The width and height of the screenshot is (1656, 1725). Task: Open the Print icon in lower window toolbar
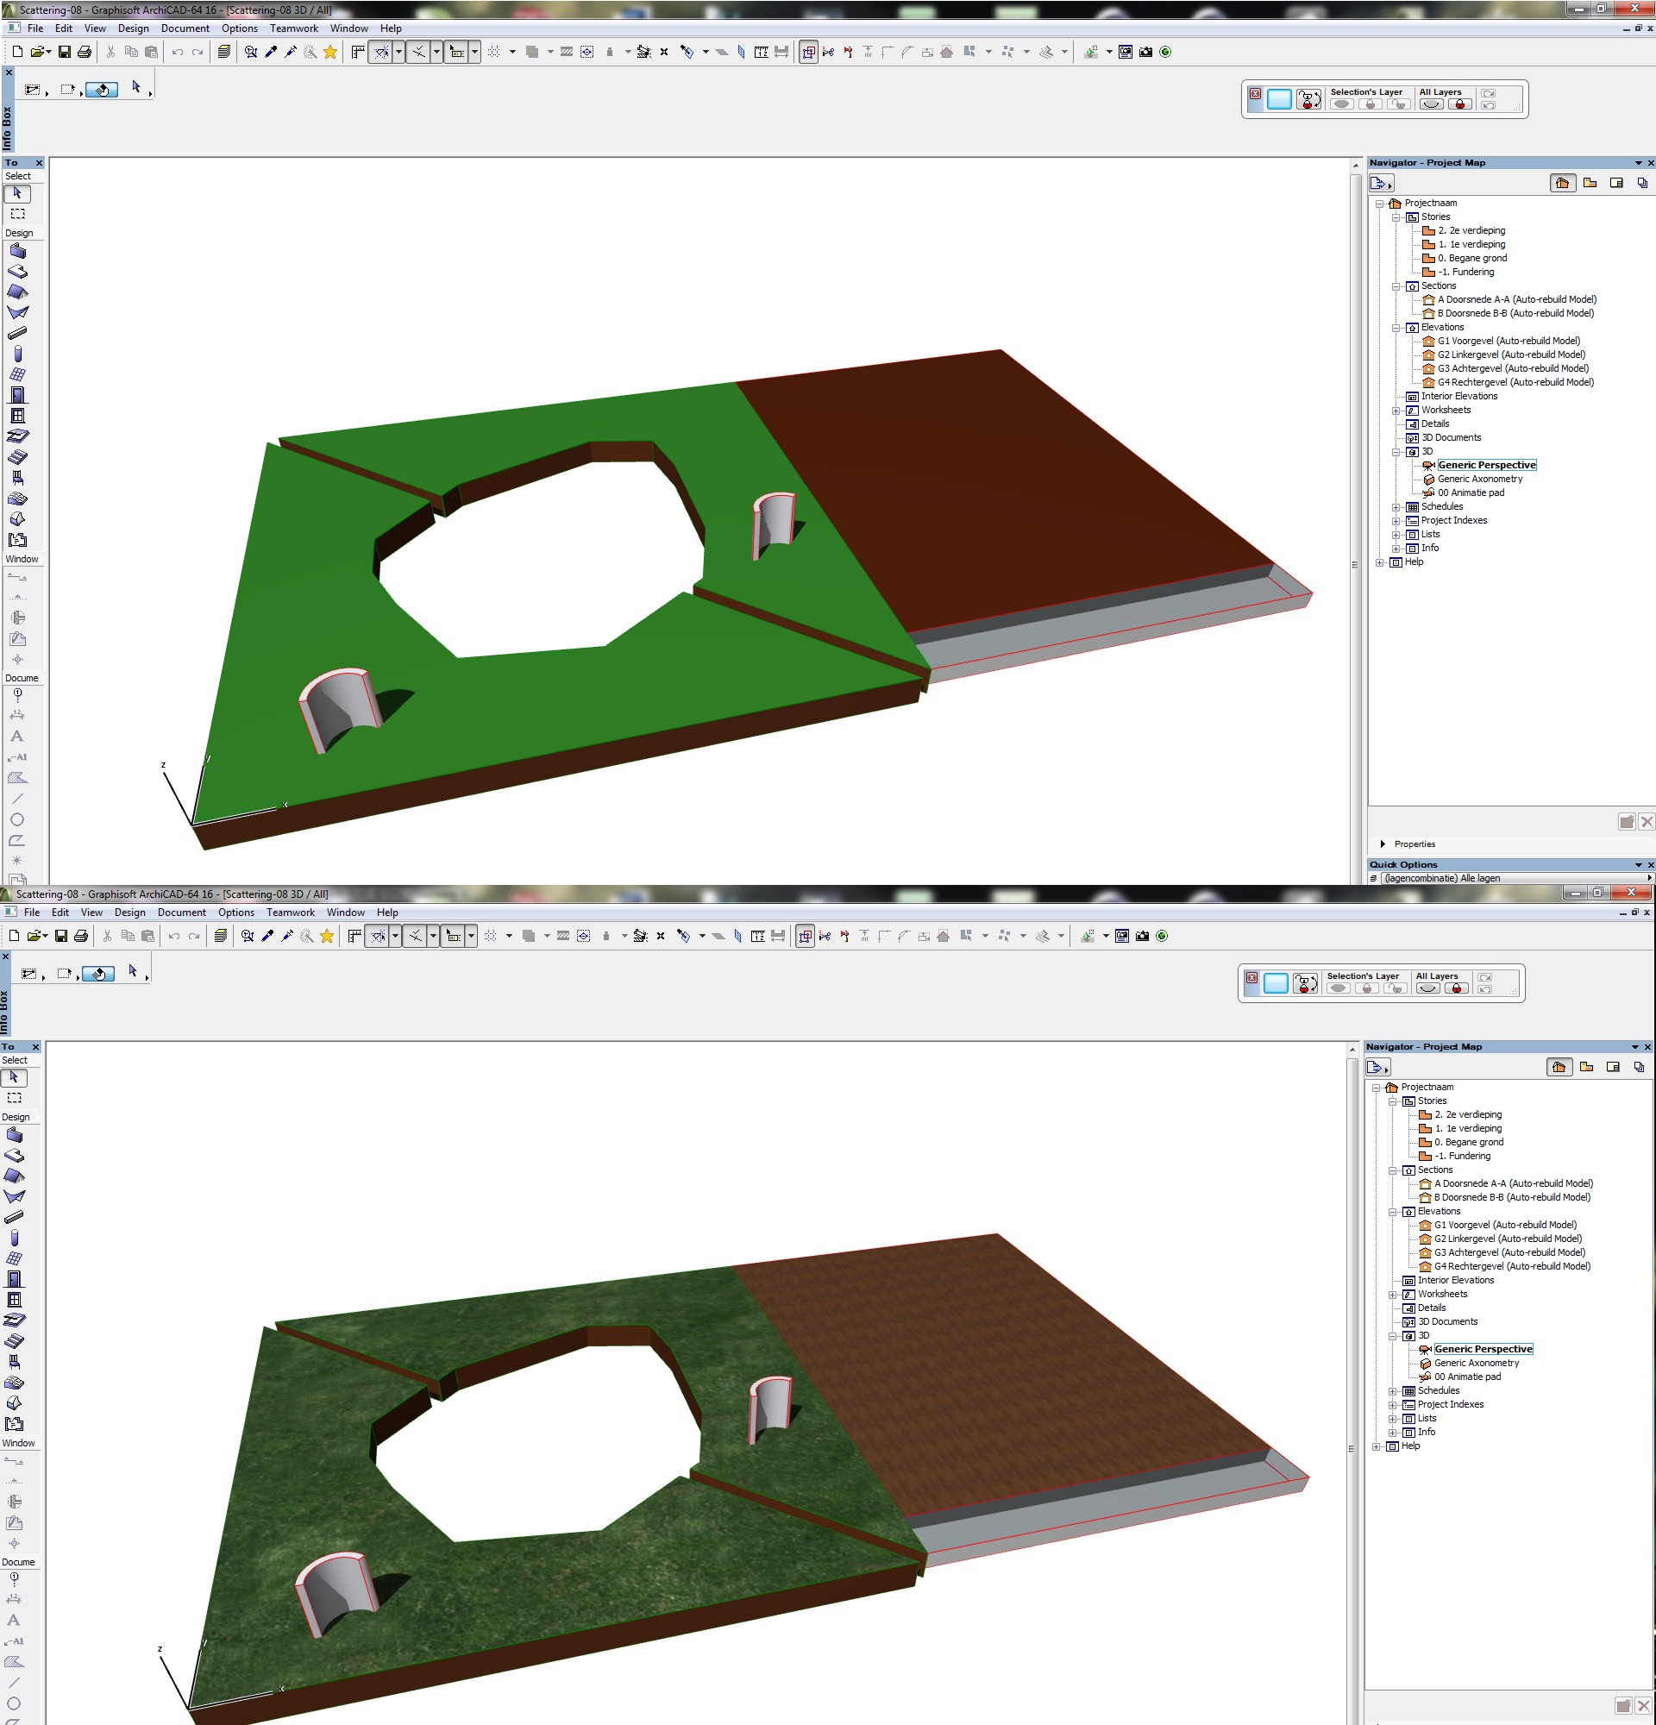[81, 937]
